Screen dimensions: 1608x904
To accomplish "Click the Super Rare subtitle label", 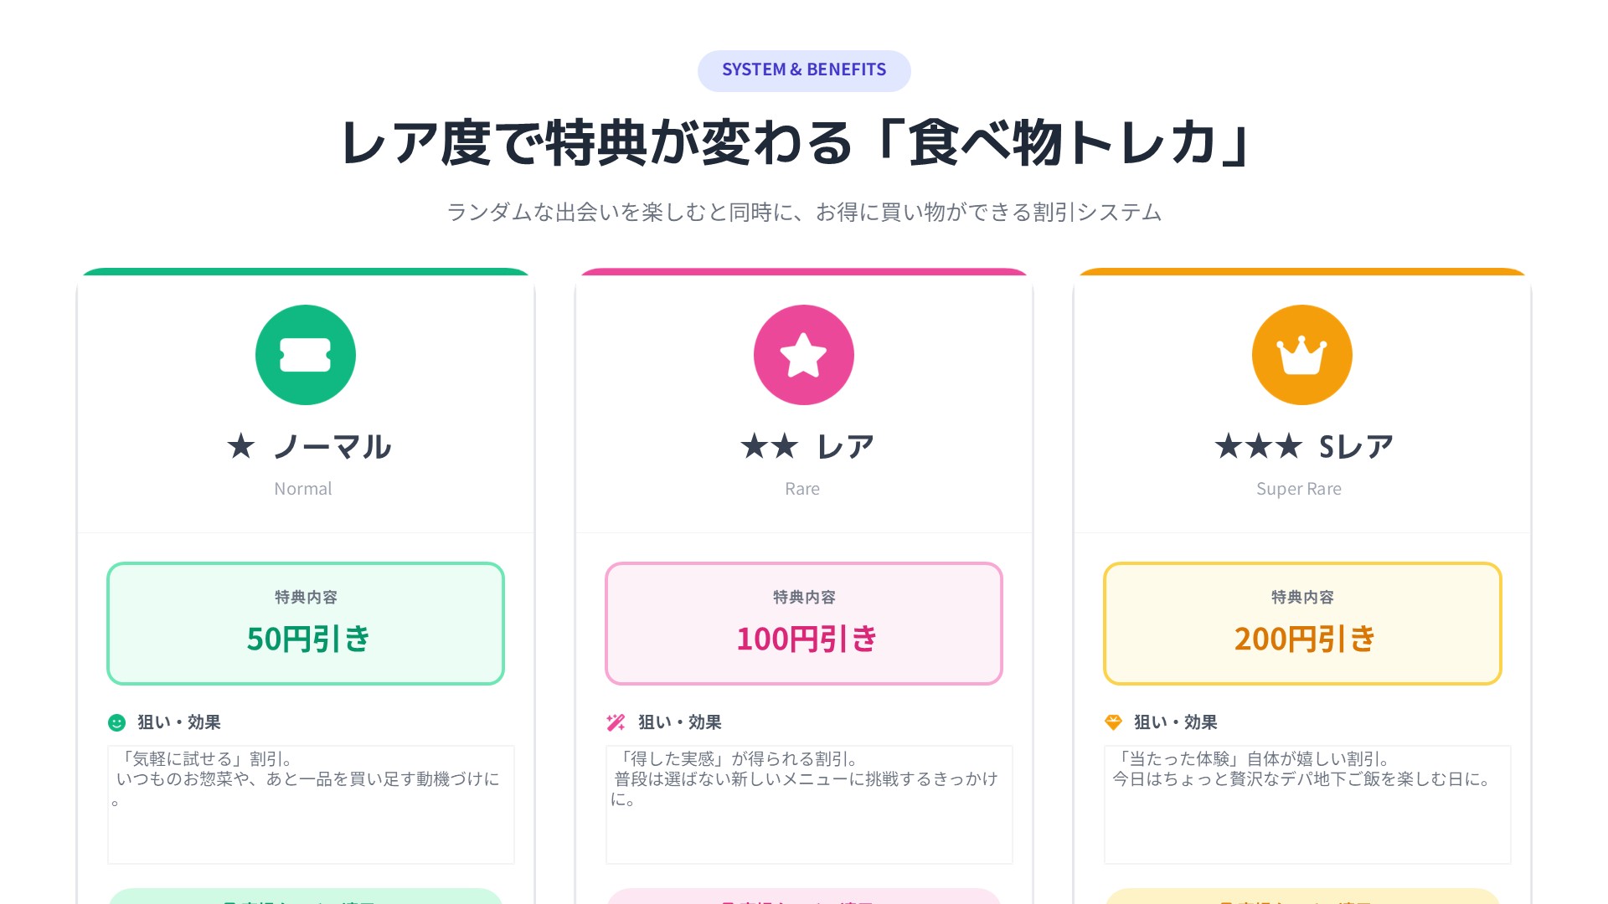I will click(1299, 489).
